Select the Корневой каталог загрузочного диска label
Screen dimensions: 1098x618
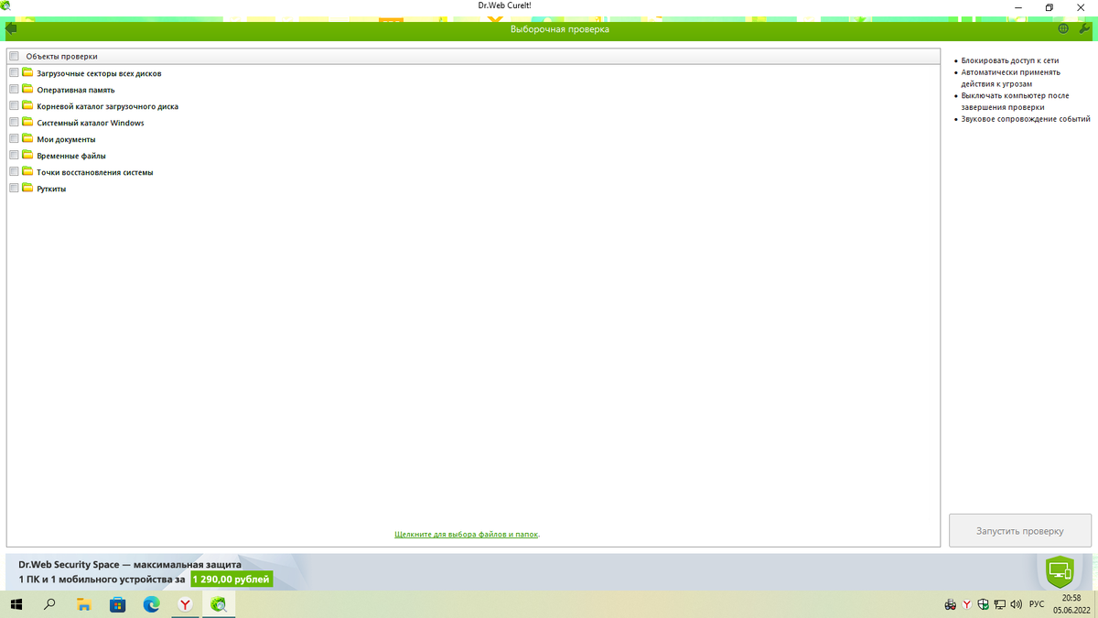click(107, 106)
